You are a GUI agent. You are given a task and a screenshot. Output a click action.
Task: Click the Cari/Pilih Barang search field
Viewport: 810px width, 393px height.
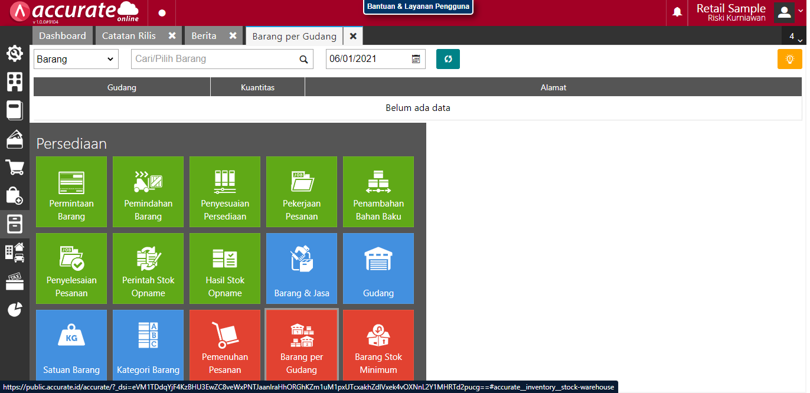click(217, 59)
